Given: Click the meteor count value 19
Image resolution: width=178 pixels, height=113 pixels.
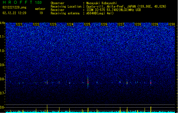Looking at the screenshot, I should pyautogui.click(x=41, y=13).
